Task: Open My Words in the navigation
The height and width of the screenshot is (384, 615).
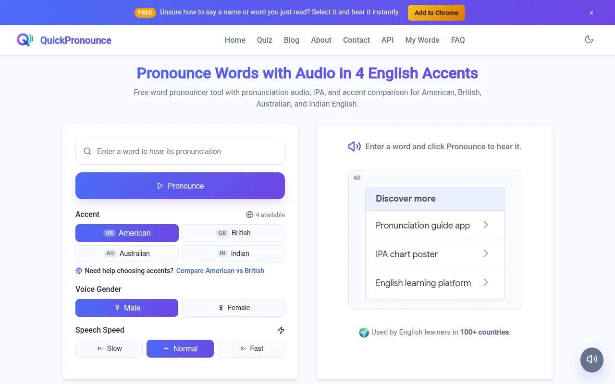Action: pyautogui.click(x=422, y=40)
